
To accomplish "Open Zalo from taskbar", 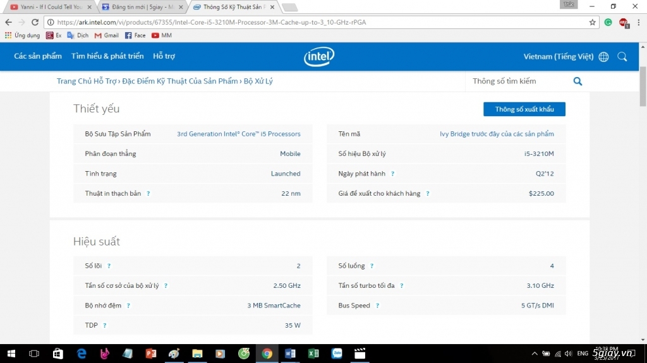I will [337, 354].
